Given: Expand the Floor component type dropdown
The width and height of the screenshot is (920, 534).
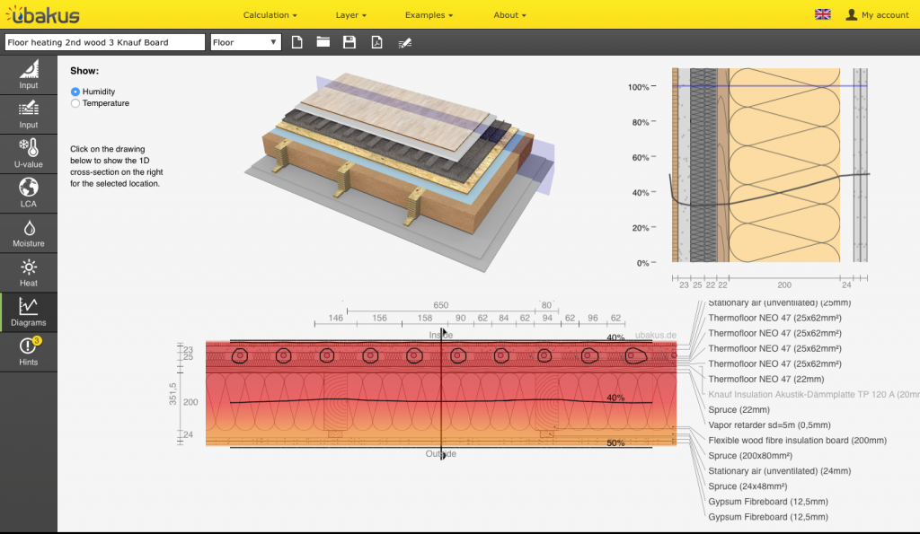Looking at the screenshot, I should (245, 42).
